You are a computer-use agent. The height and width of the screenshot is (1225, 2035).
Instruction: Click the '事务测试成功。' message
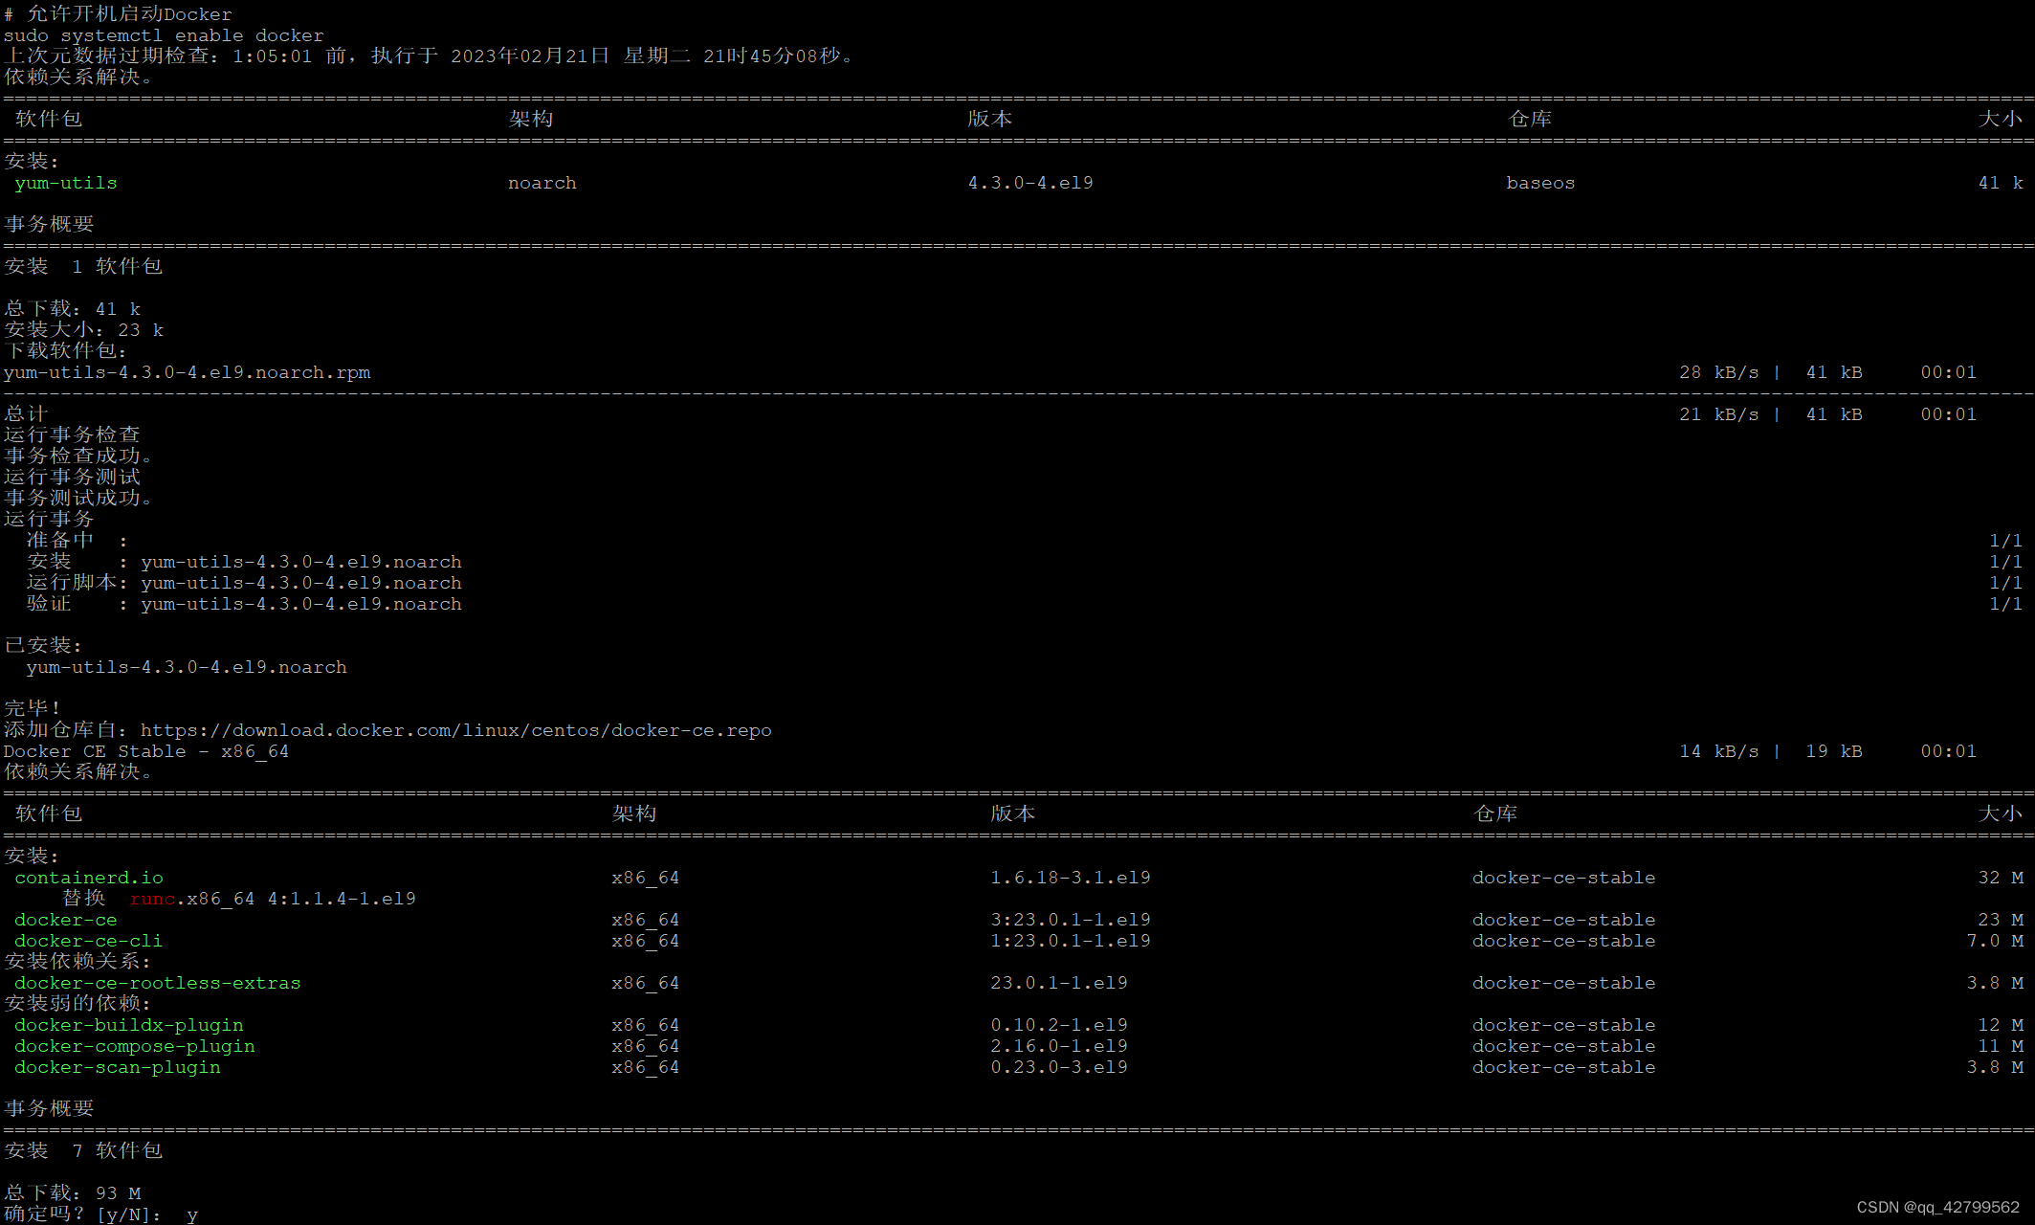78,499
